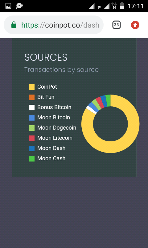Tap the red update arrow icon
This screenshot has height=248, width=148.
[x=135, y=25]
